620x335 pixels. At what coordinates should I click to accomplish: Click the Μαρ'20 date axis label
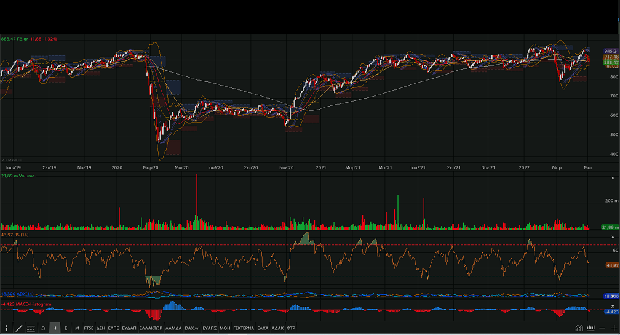[151, 168]
